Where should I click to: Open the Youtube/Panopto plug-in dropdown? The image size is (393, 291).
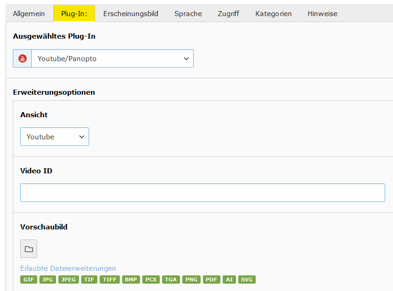point(112,58)
